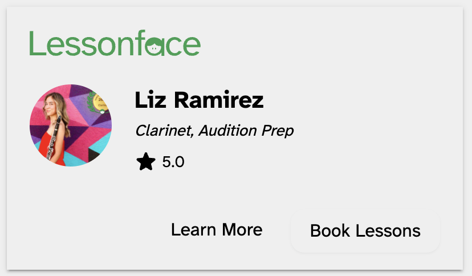Click the Clarinet, Audition Prep subtitle
Image resolution: width=472 pixels, height=276 pixels.
click(x=214, y=131)
